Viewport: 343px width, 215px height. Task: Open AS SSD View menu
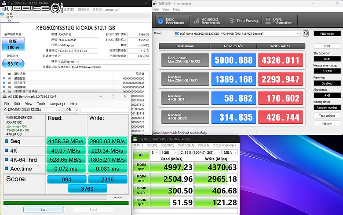point(29,104)
